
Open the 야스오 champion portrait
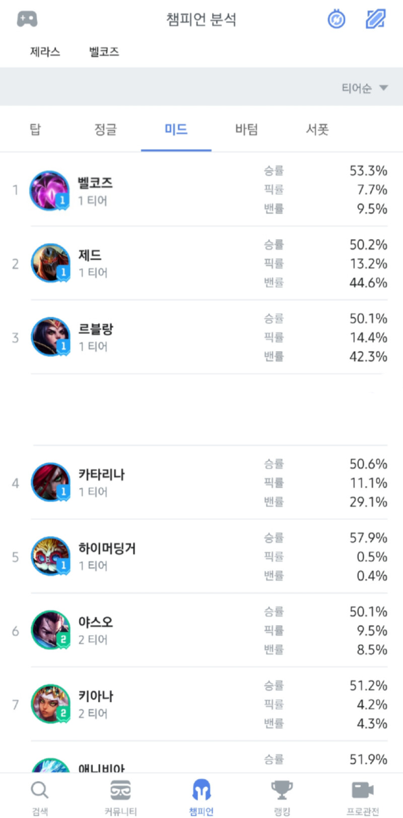50,630
